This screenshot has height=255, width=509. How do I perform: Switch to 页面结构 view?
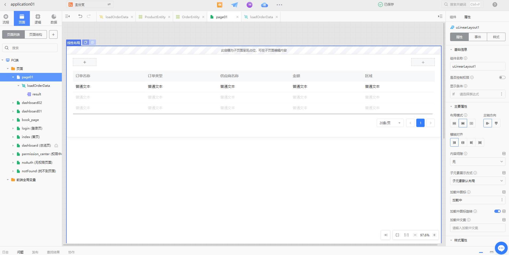click(36, 34)
